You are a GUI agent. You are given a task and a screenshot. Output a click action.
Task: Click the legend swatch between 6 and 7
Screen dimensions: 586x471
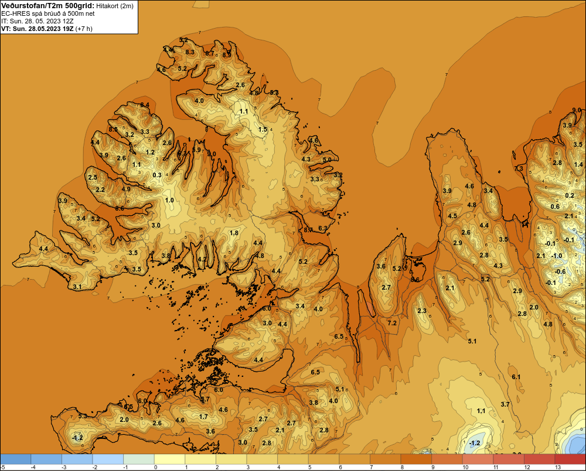355,459
